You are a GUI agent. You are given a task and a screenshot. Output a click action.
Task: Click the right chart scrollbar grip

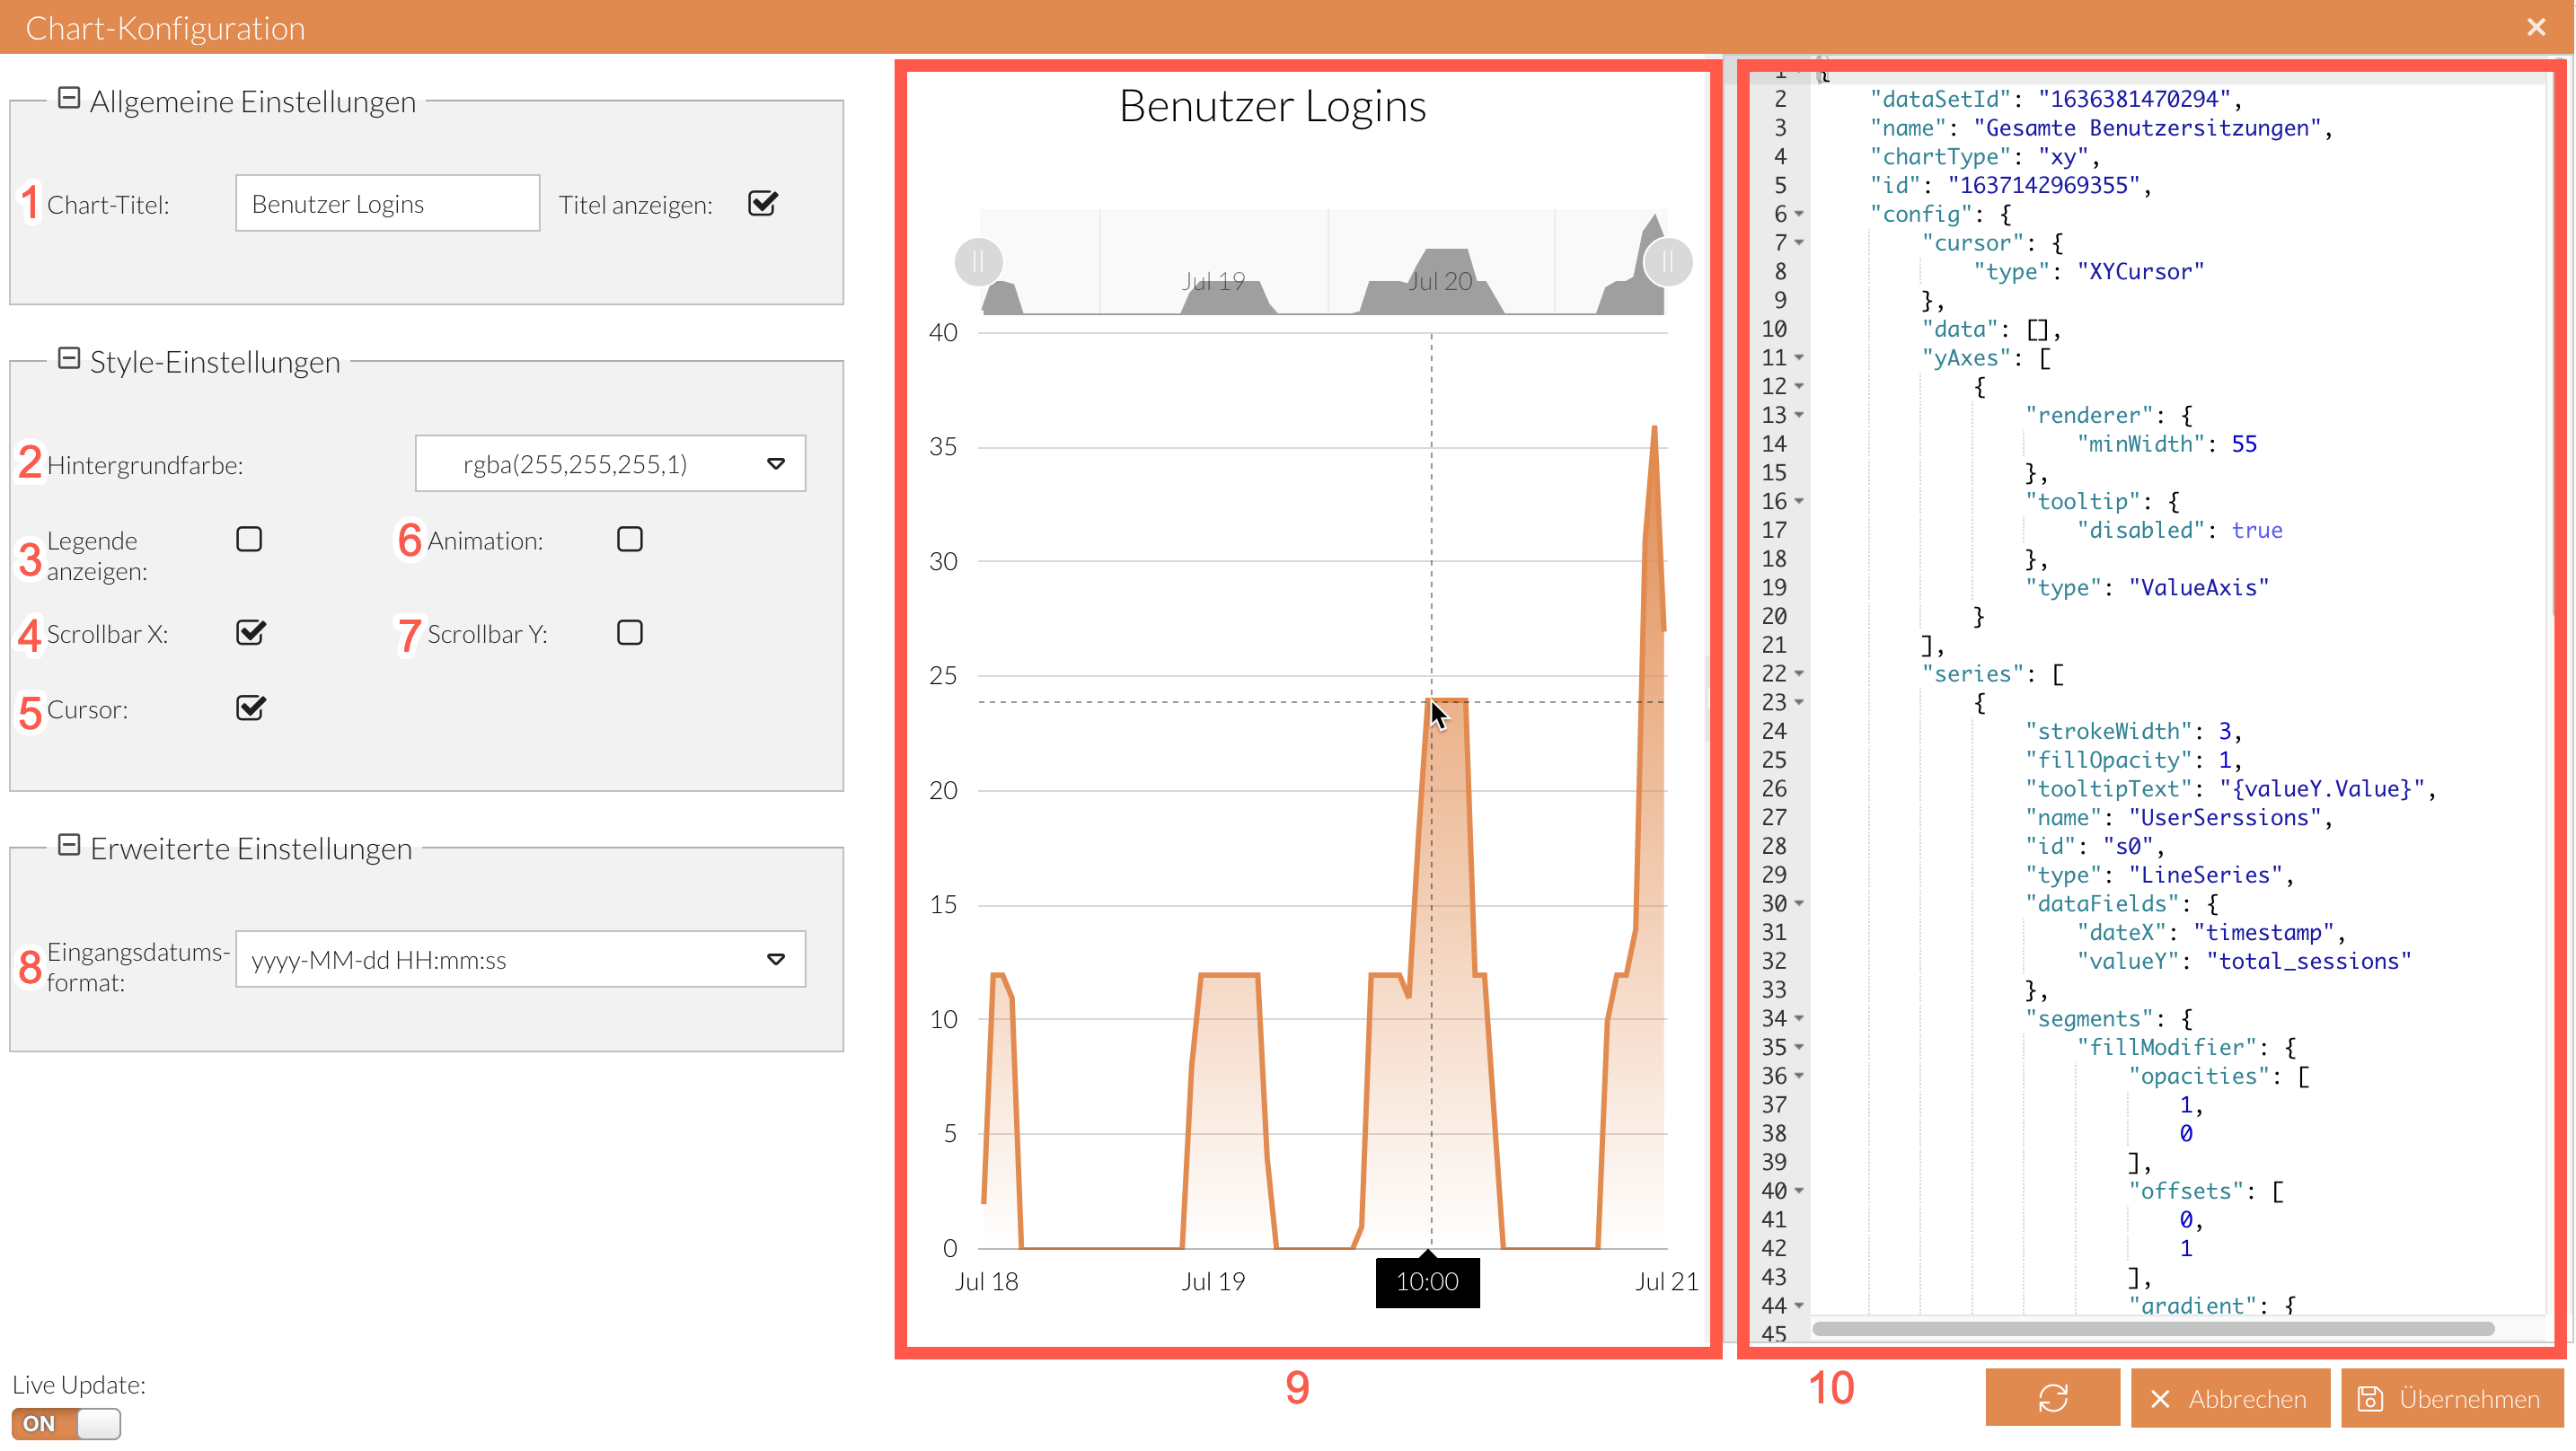[x=1668, y=262]
